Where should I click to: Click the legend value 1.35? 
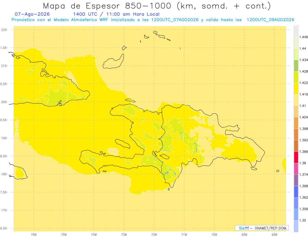coord(303,221)
